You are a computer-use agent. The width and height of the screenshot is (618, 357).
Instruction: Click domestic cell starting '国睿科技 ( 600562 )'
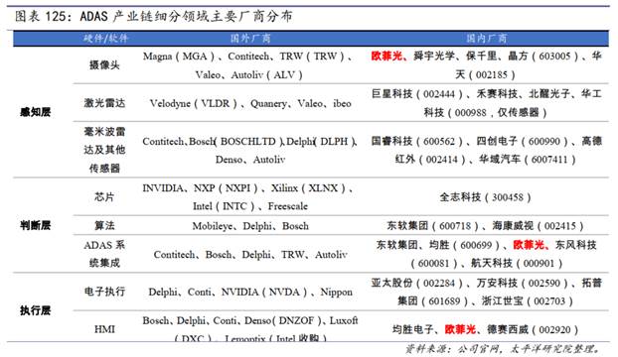(487, 150)
